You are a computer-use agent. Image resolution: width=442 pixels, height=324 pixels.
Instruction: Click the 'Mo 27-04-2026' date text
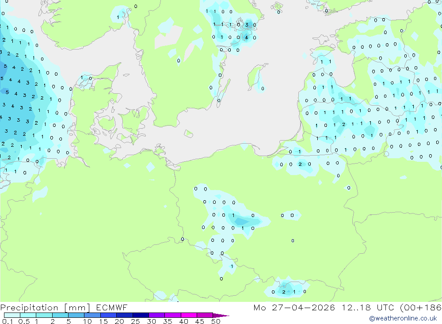[294, 307]
